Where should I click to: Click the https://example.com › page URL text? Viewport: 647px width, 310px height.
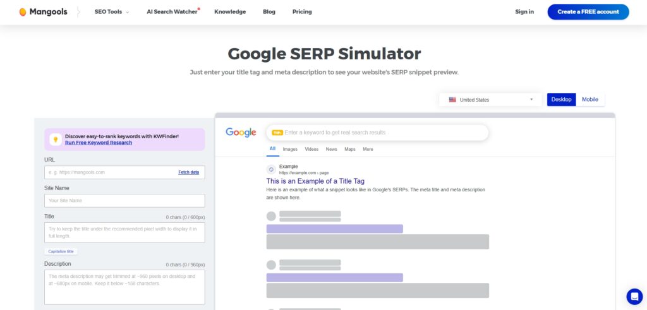pos(304,173)
